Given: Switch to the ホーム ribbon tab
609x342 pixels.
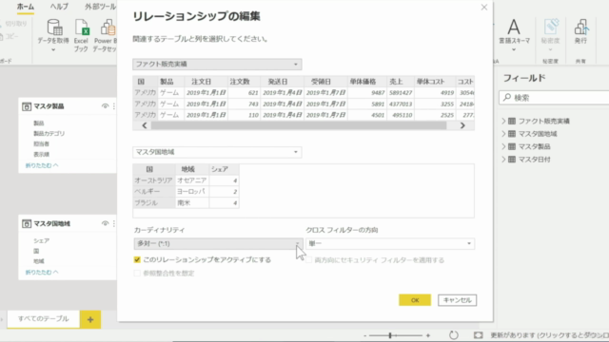Looking at the screenshot, I should pyautogui.click(x=26, y=7).
